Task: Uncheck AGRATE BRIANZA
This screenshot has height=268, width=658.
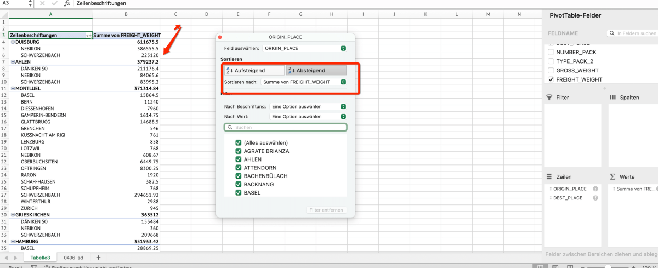Action: 239,151
